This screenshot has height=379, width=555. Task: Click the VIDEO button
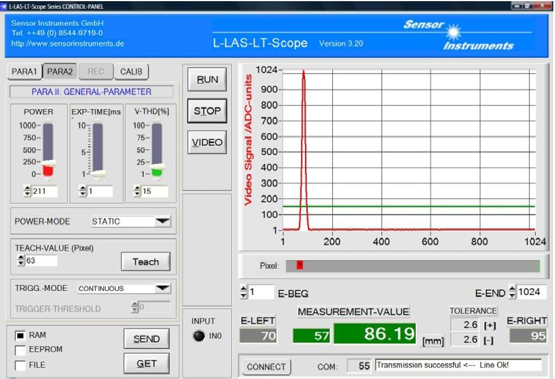coord(207,142)
